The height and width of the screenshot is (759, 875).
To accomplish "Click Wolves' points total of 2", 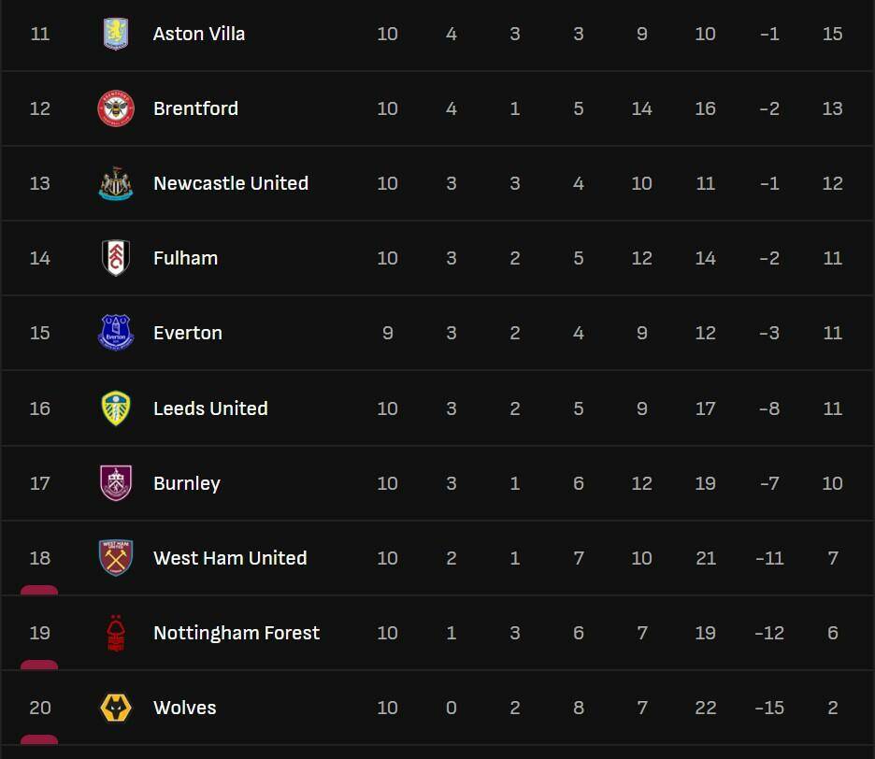I will (x=833, y=708).
